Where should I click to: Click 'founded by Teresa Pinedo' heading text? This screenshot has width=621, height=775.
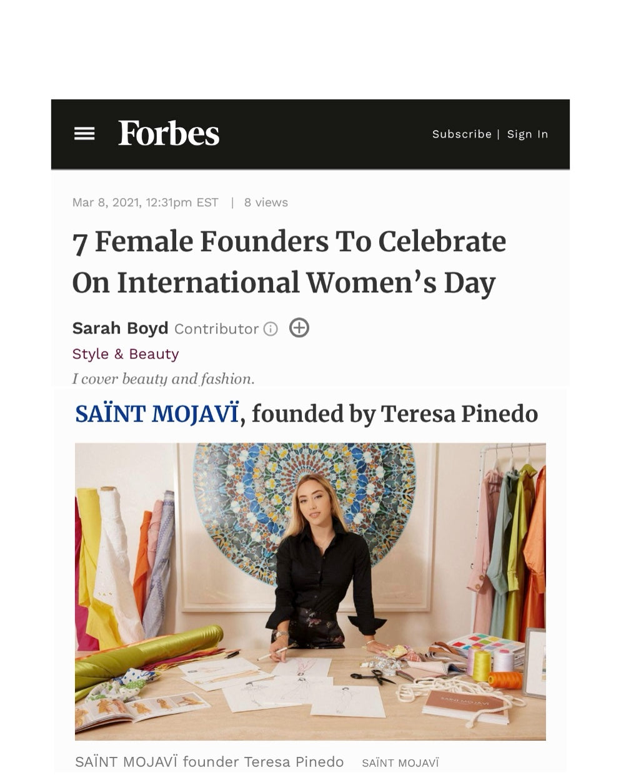tap(395, 414)
